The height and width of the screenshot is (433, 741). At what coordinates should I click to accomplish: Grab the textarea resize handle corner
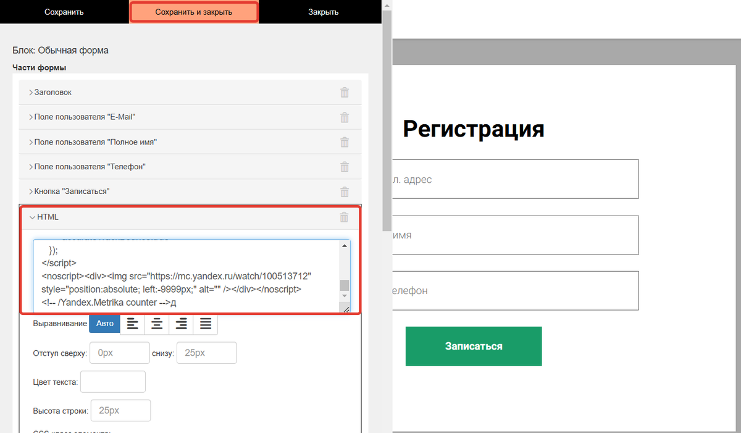pyautogui.click(x=346, y=309)
